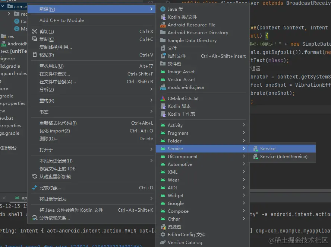The width and height of the screenshot is (331, 247).
Task: Click the copy (复制) icon
Action: pyautogui.click(x=34, y=39)
